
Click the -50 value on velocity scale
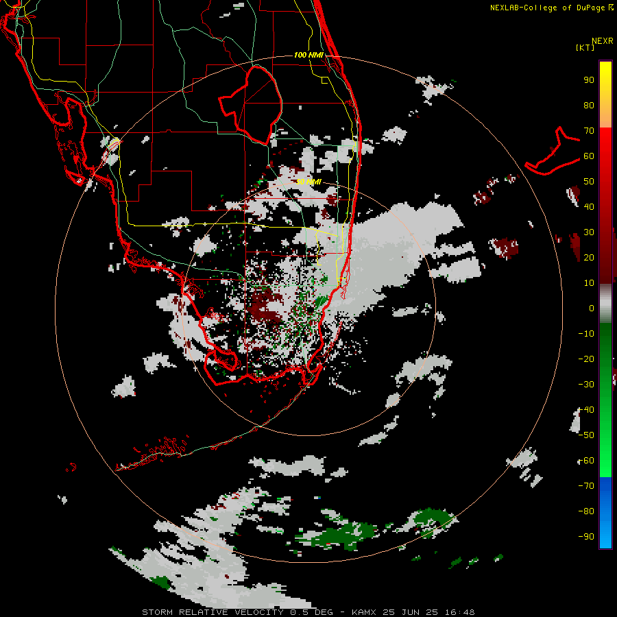[x=586, y=435]
